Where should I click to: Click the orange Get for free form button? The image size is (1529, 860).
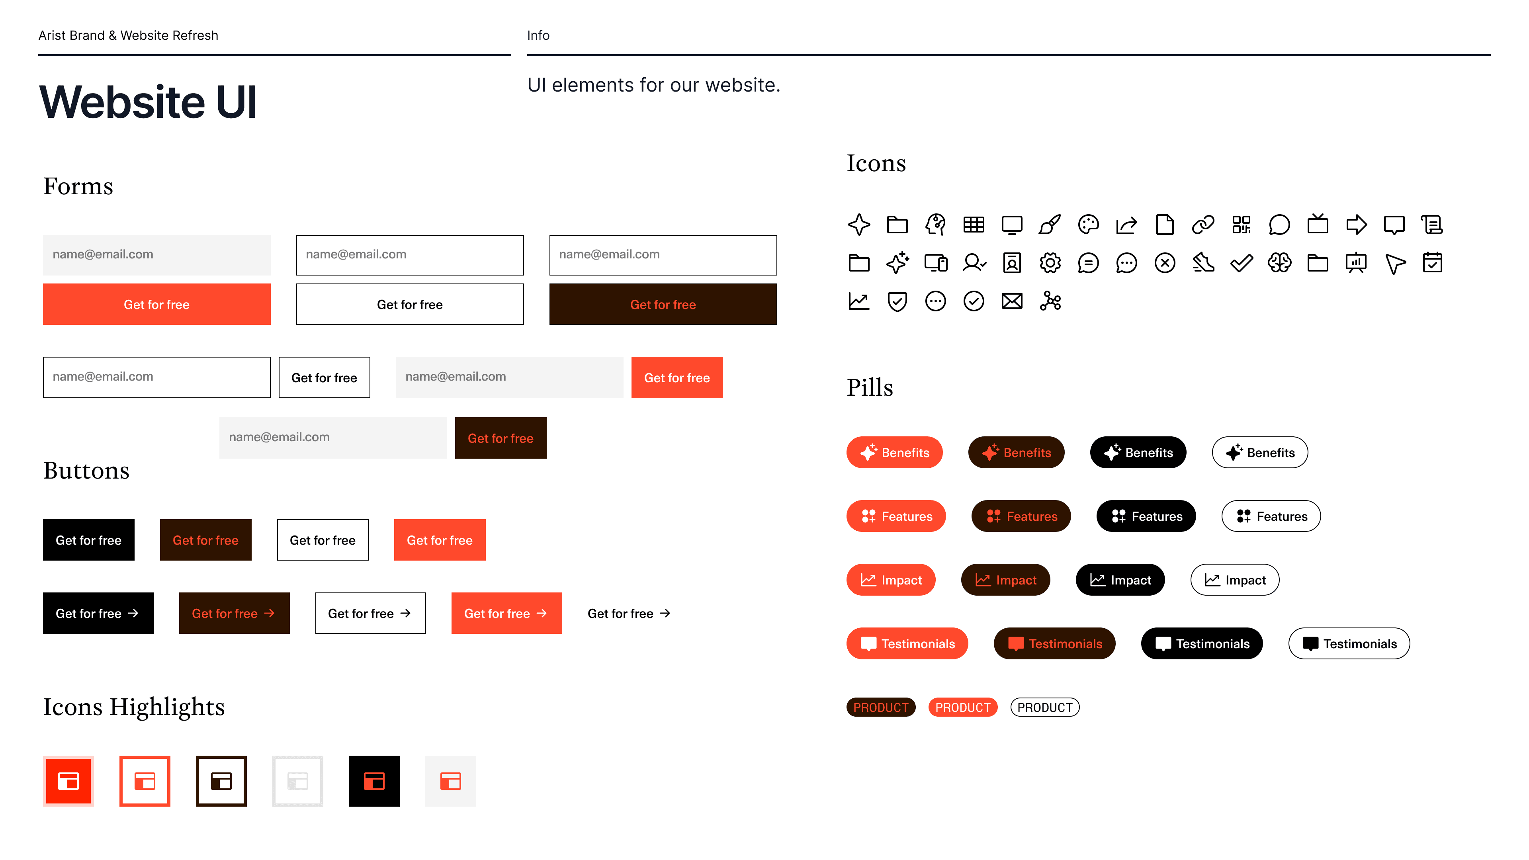(x=157, y=305)
